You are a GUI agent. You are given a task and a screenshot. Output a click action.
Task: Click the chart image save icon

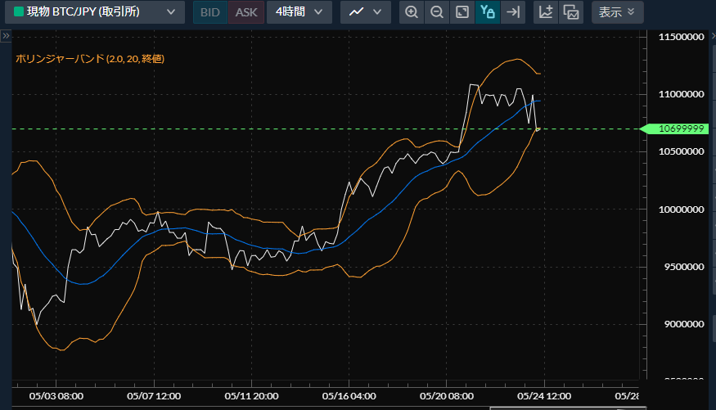(x=571, y=12)
